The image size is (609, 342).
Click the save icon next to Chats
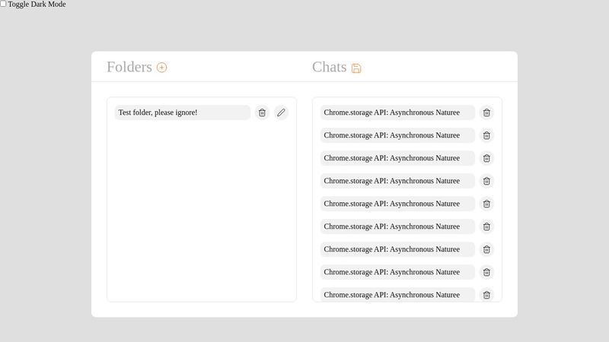[x=356, y=68]
